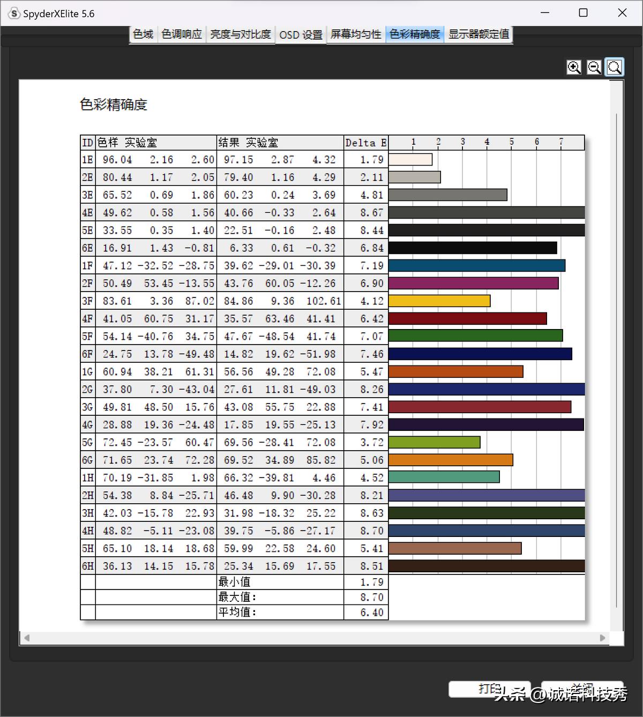Screen dimensions: 643x717
Task: Select the zoom in magnifier icon
Action: coord(574,67)
